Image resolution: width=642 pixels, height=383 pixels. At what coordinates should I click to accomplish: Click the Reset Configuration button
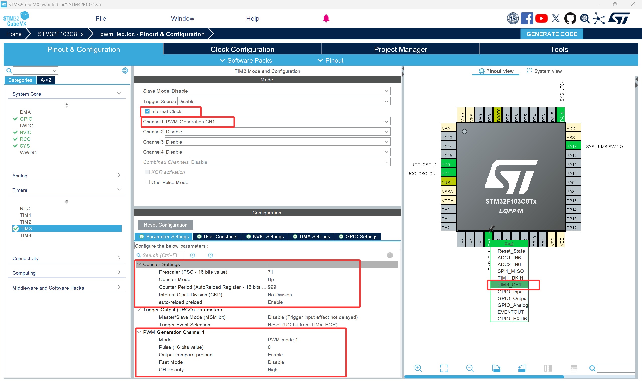pyautogui.click(x=166, y=225)
